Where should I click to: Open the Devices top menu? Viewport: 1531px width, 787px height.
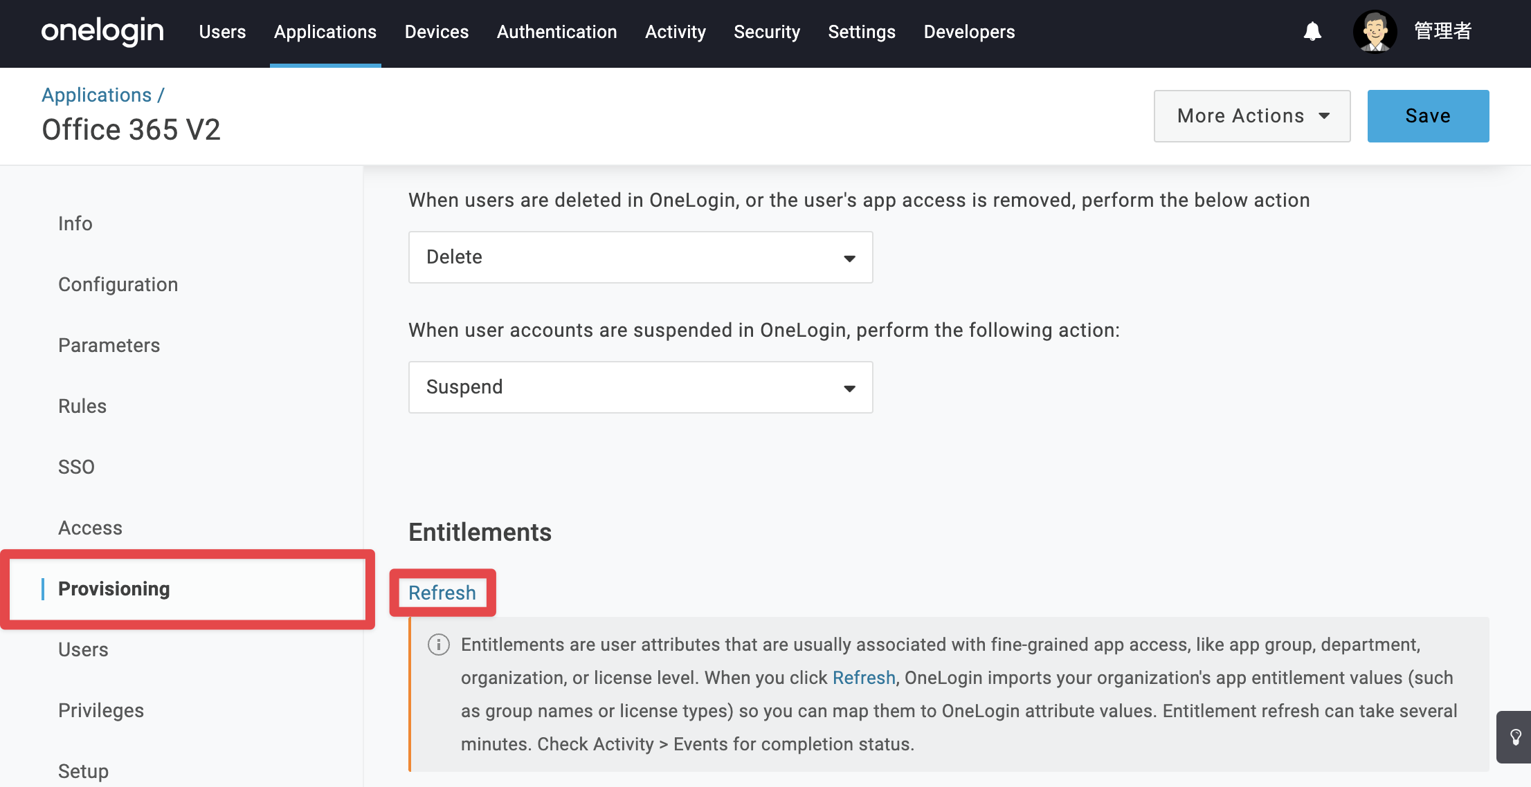tap(437, 32)
